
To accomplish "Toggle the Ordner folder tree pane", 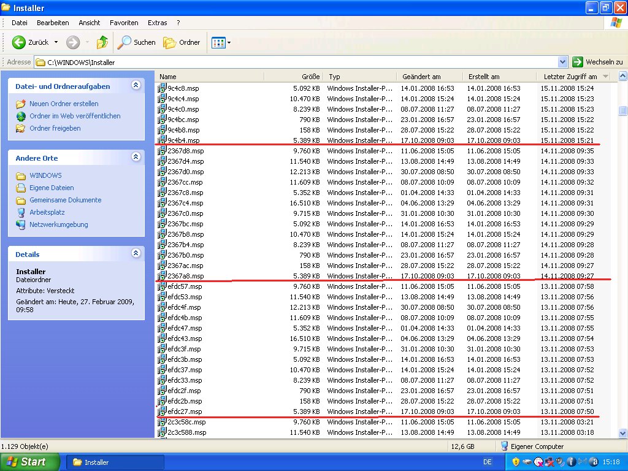I will point(182,42).
